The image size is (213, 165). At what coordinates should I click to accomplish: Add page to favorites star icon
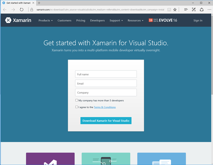coord(175,10)
